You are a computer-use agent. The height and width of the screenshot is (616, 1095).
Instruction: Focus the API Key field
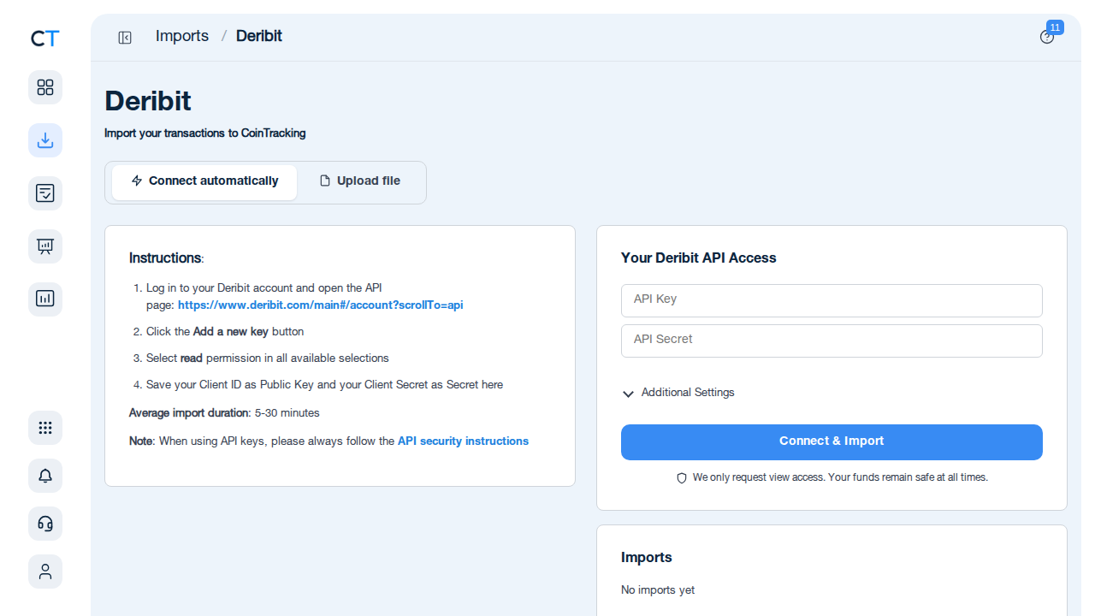point(832,300)
